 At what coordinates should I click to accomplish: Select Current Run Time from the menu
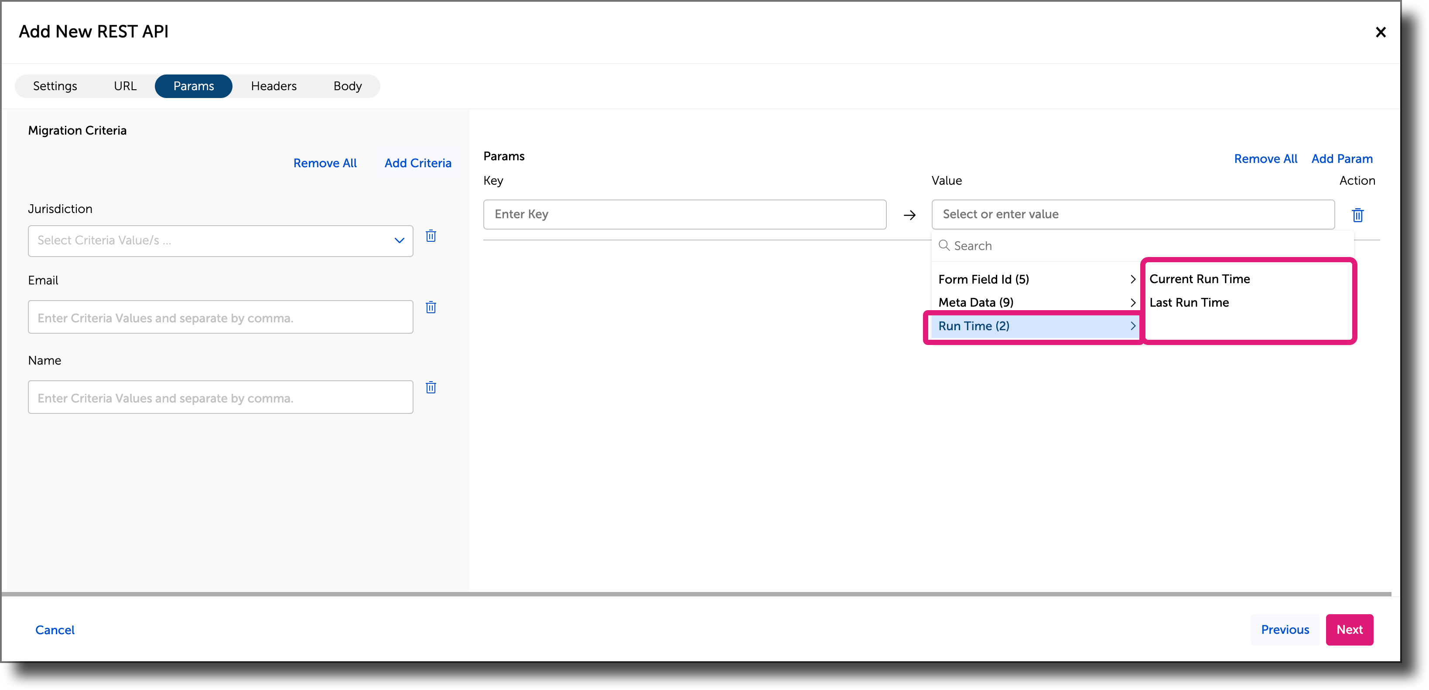pos(1200,278)
